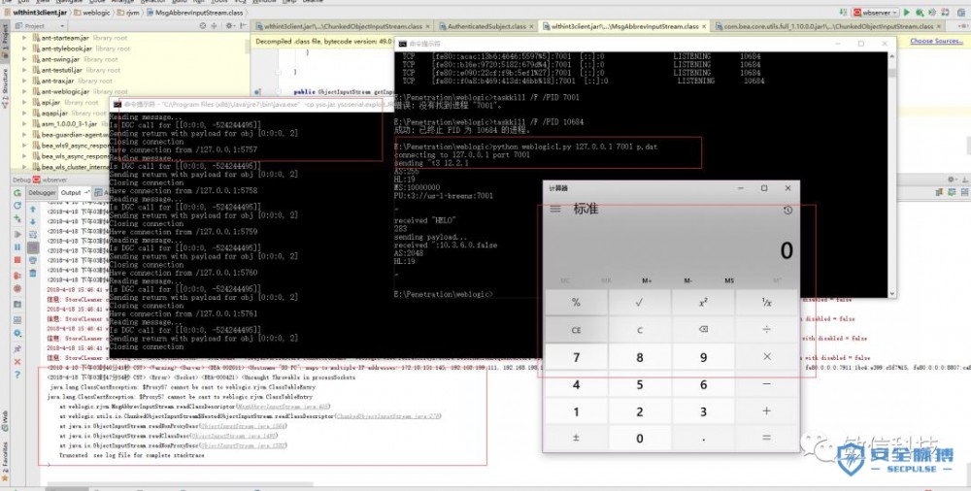Image resolution: width=971 pixels, height=491 pixels.
Task: Click the number 7 in Calculator
Action: click(x=576, y=357)
